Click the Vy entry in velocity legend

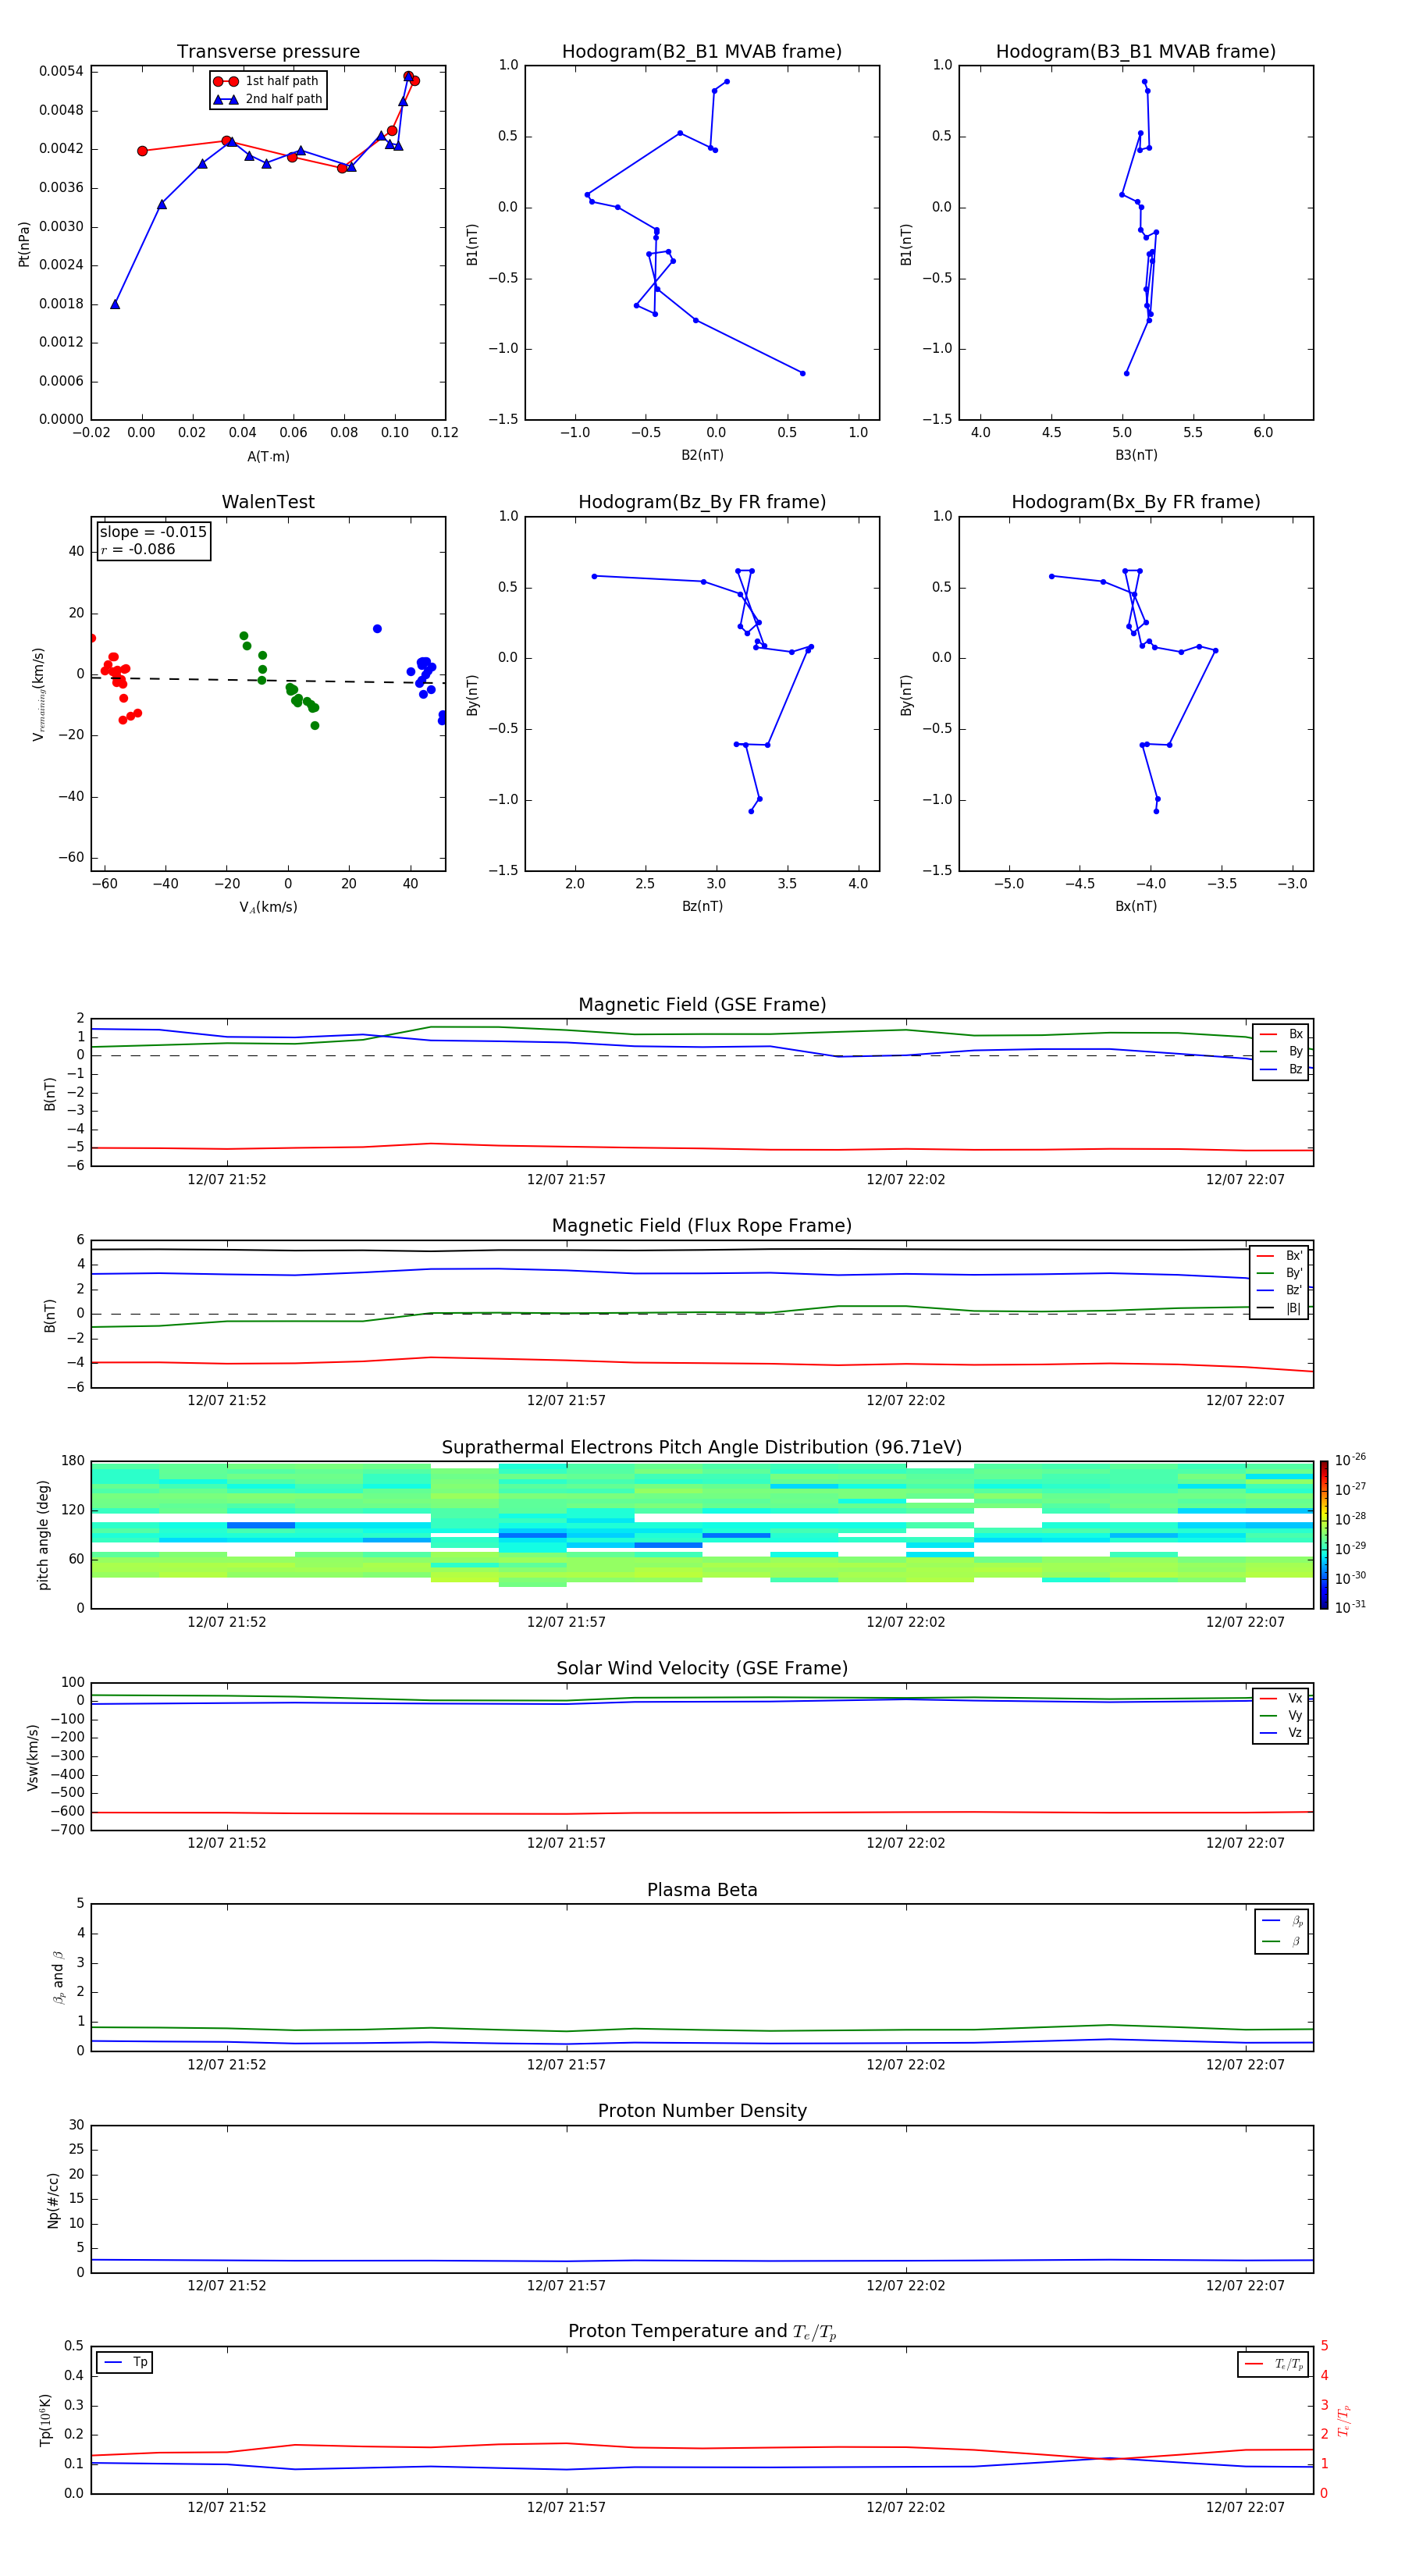[x=1281, y=1715]
